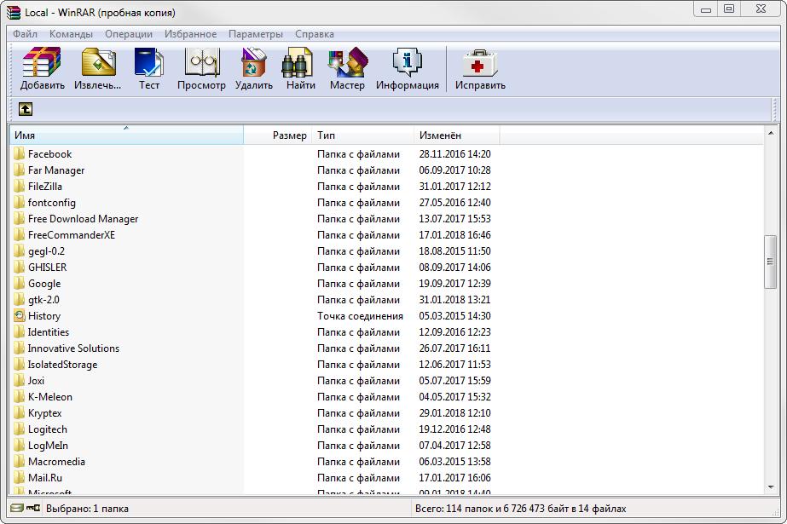The width and height of the screenshot is (787, 524).
Task: Click the K-Meleon folder icon
Action: pos(19,397)
